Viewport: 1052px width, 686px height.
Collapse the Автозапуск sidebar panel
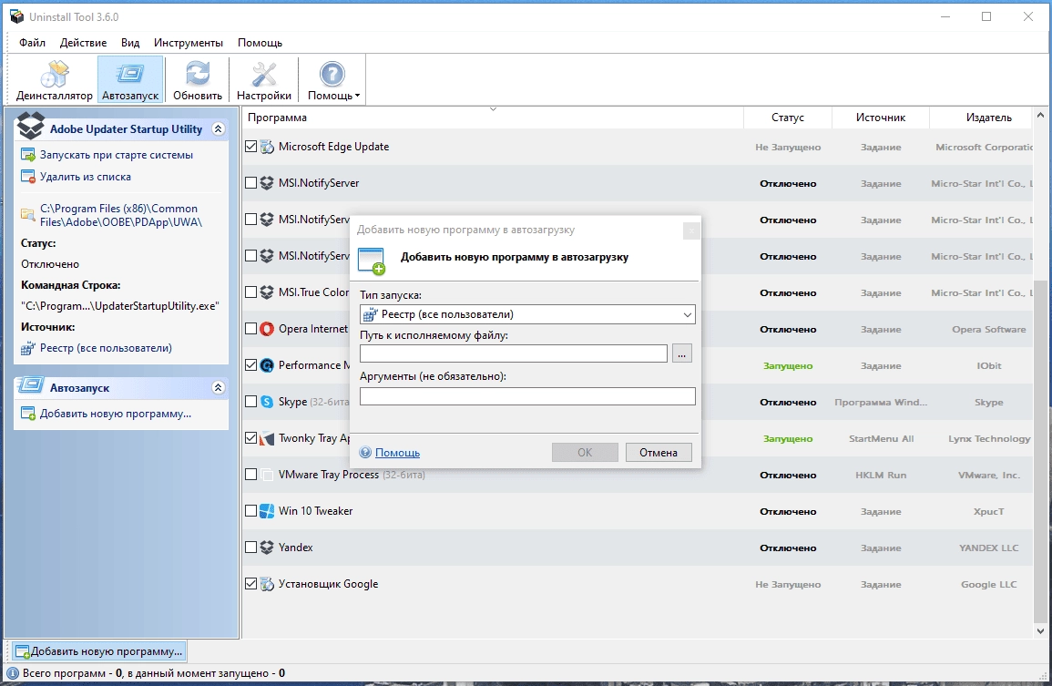(218, 387)
